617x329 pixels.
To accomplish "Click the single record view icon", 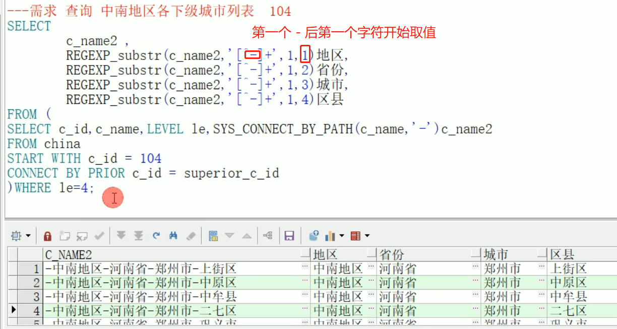I will tap(213, 235).
